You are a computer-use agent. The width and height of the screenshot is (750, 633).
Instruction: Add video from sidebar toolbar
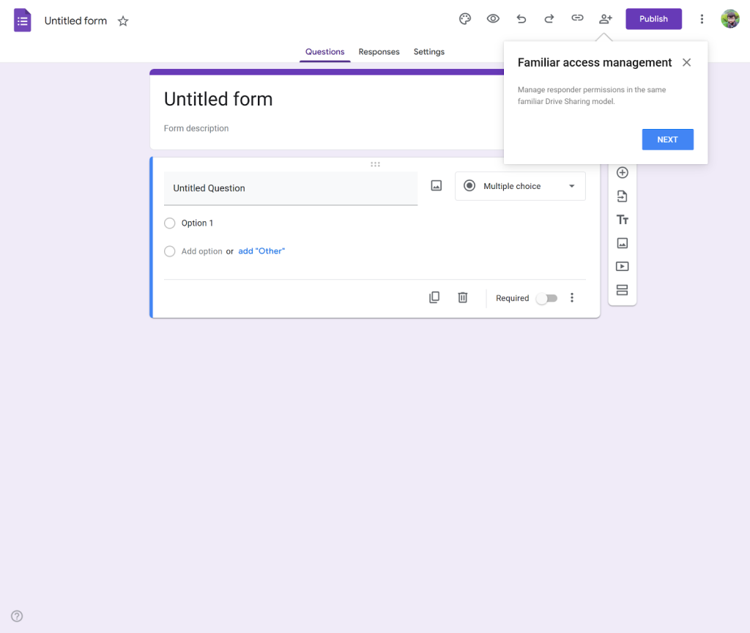pyautogui.click(x=622, y=267)
